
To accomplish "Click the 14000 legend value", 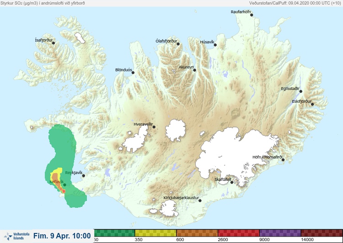I will [307, 240].
